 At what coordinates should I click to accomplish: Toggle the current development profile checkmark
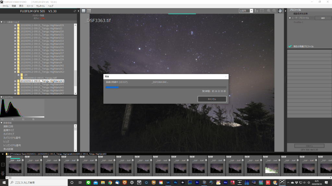point(290,46)
